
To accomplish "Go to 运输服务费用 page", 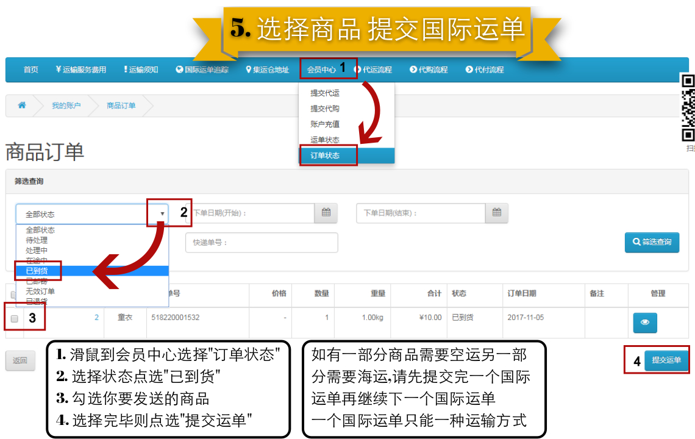I will [x=80, y=70].
